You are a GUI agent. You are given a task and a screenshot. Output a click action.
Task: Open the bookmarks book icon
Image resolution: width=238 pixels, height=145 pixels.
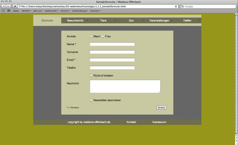[x=3, y=11]
